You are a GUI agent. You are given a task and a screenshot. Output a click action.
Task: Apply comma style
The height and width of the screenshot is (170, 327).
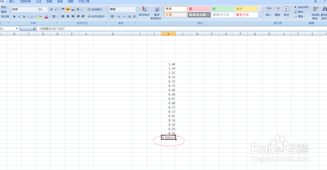124,16
